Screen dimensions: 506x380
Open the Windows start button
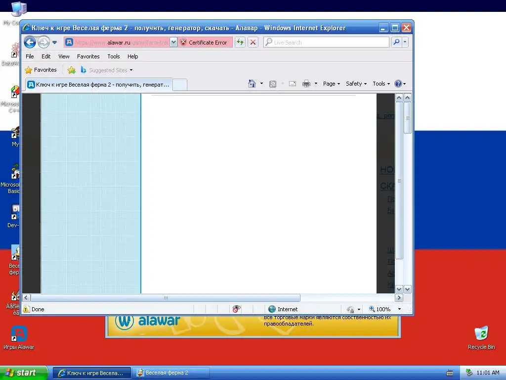tap(24, 373)
